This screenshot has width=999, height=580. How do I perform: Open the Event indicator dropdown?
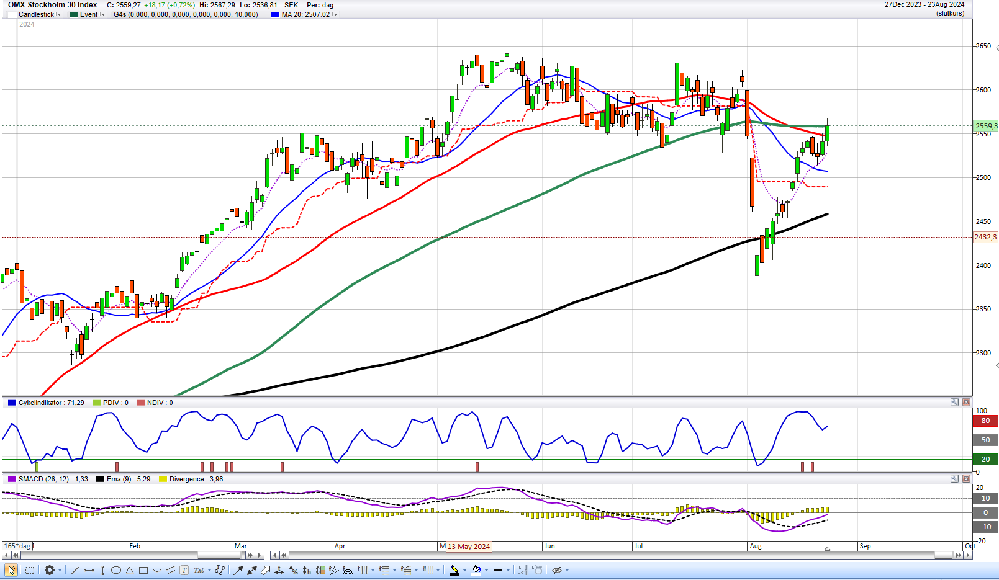(103, 14)
